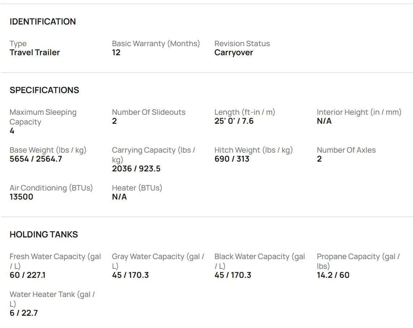
Task: Click the Carryover revision status value
Action: coord(233,53)
